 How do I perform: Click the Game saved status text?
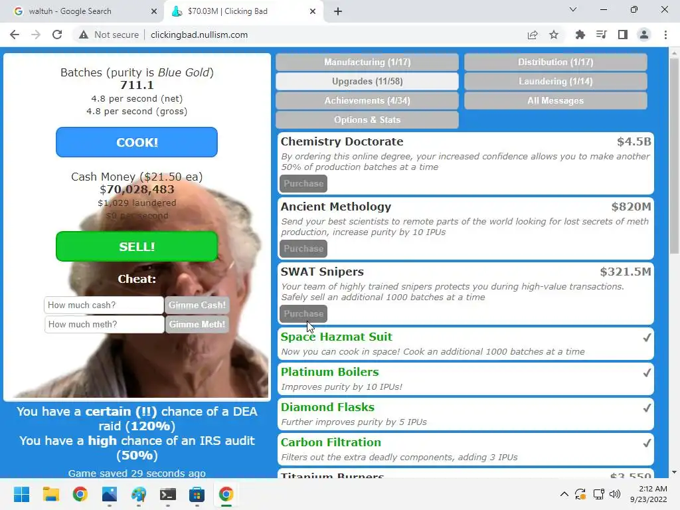[x=137, y=473]
